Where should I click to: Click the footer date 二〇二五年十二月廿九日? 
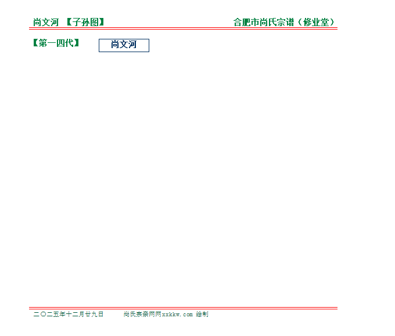click(68, 314)
